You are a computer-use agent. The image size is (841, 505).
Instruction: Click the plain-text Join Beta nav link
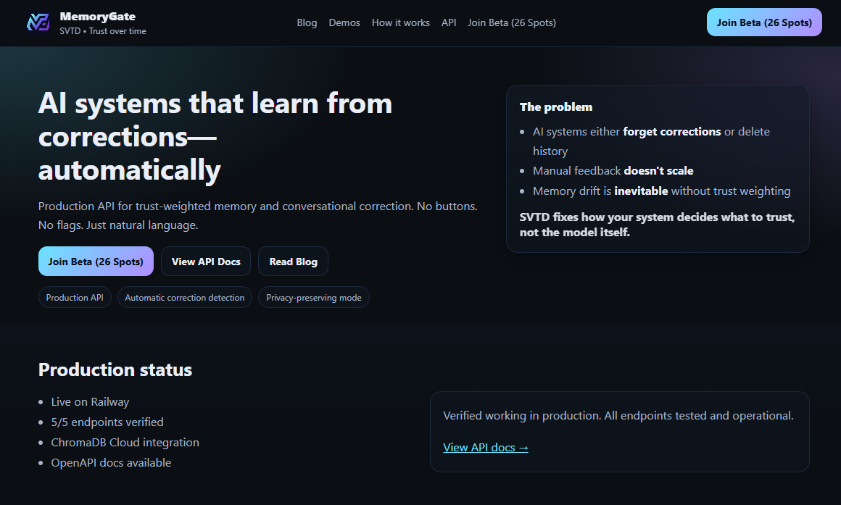point(511,22)
